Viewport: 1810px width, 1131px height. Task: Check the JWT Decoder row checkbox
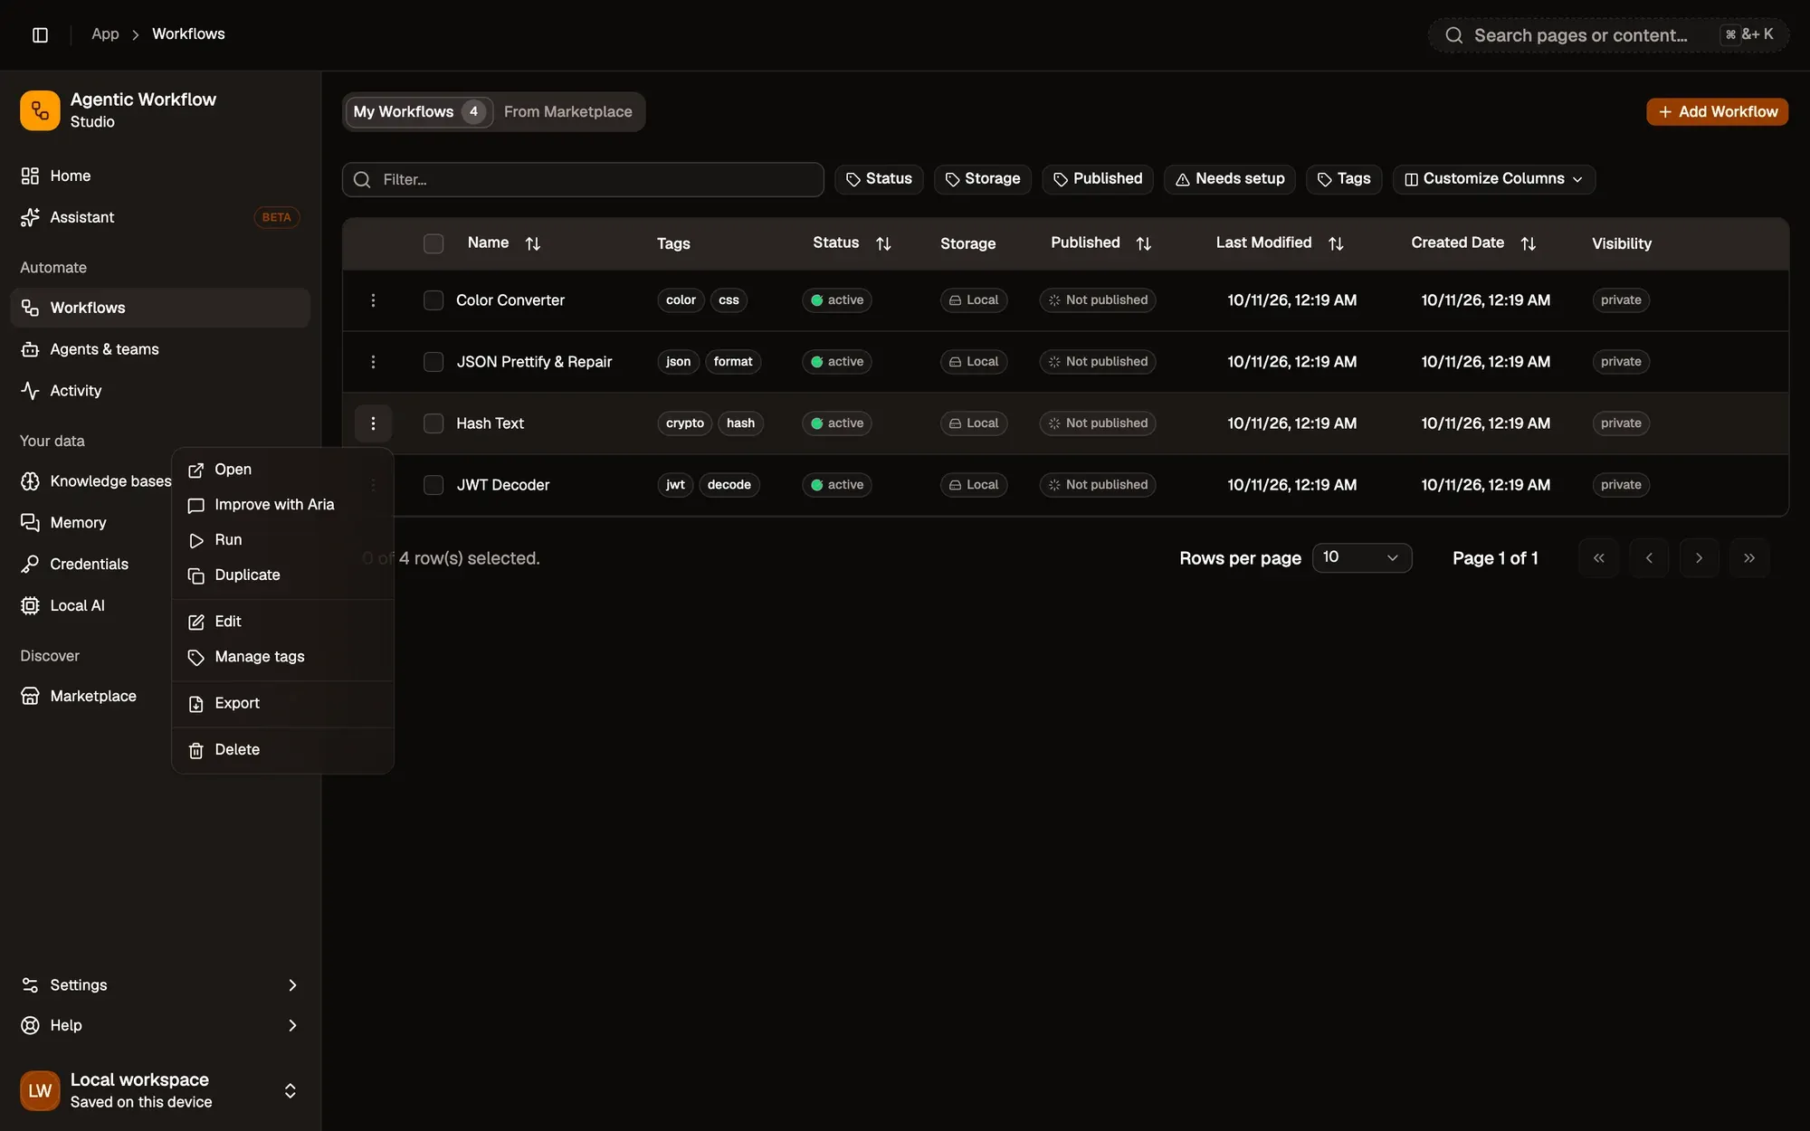coord(433,485)
